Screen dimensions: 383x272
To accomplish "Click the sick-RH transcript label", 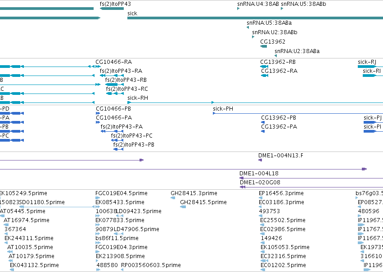I will tap(138, 98).
